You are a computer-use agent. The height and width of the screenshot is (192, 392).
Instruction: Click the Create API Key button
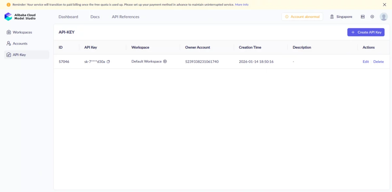click(x=366, y=32)
